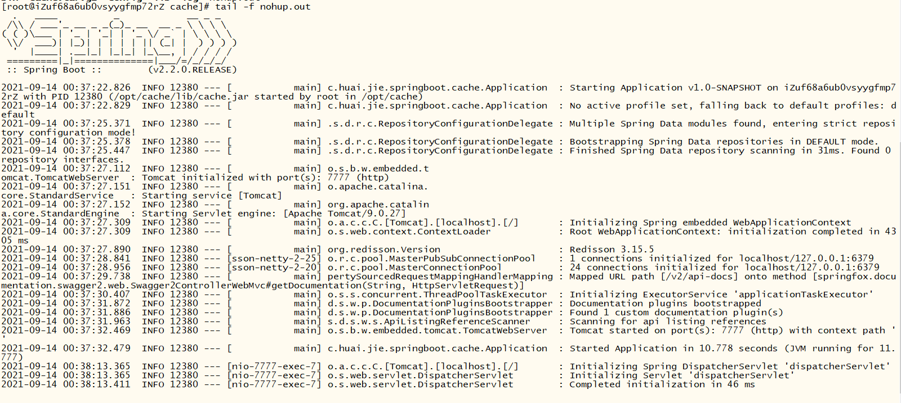Image resolution: width=901 pixels, height=403 pixels.
Task: Select 'Started Application in 10.778 seconds' message
Action: point(673,348)
